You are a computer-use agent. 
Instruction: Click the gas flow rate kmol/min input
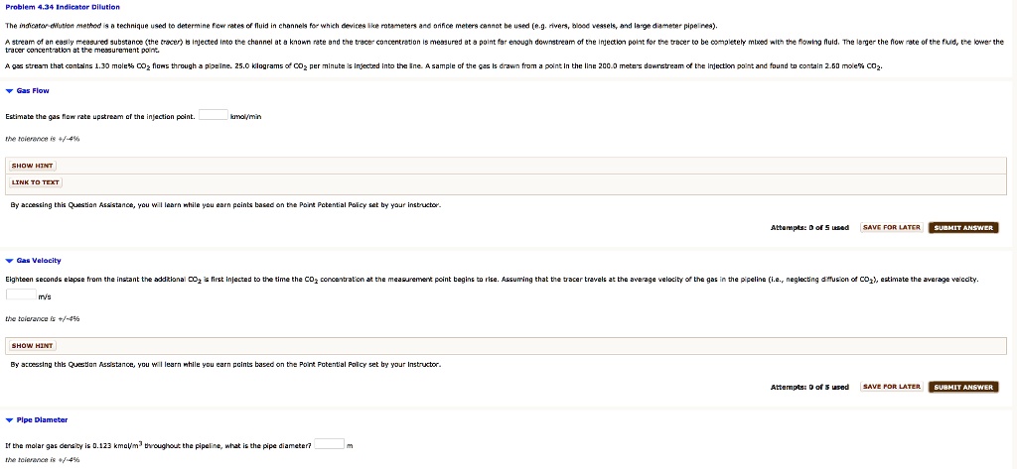(x=213, y=116)
